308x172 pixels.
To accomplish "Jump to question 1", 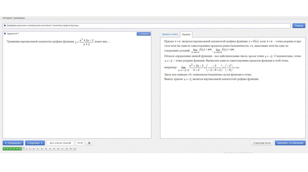I will (x=4, y=149).
